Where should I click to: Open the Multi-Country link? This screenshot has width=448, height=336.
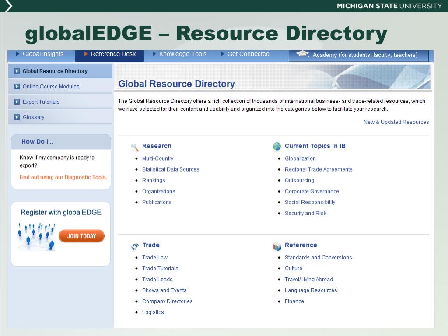tap(157, 158)
